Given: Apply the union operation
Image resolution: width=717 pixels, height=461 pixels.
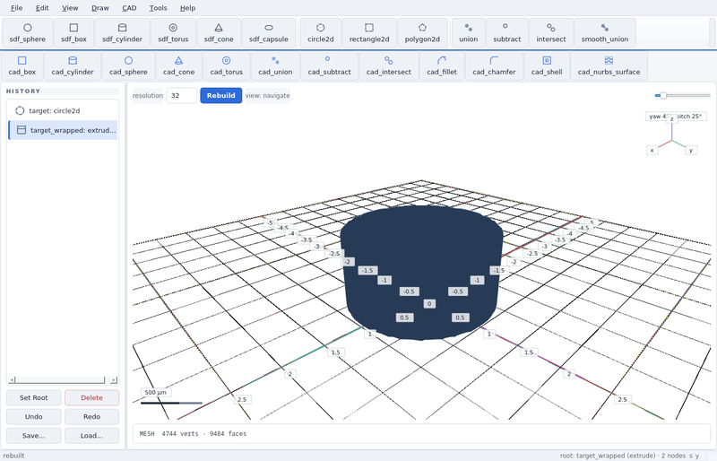Looking at the screenshot, I should [468, 33].
